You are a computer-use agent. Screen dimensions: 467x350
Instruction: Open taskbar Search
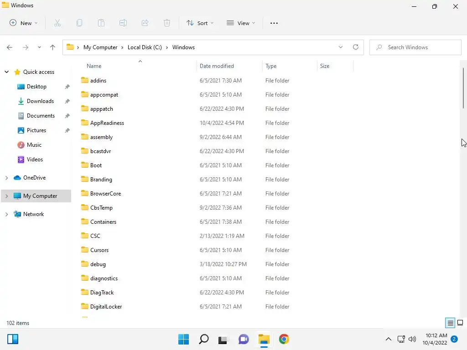[x=204, y=339]
